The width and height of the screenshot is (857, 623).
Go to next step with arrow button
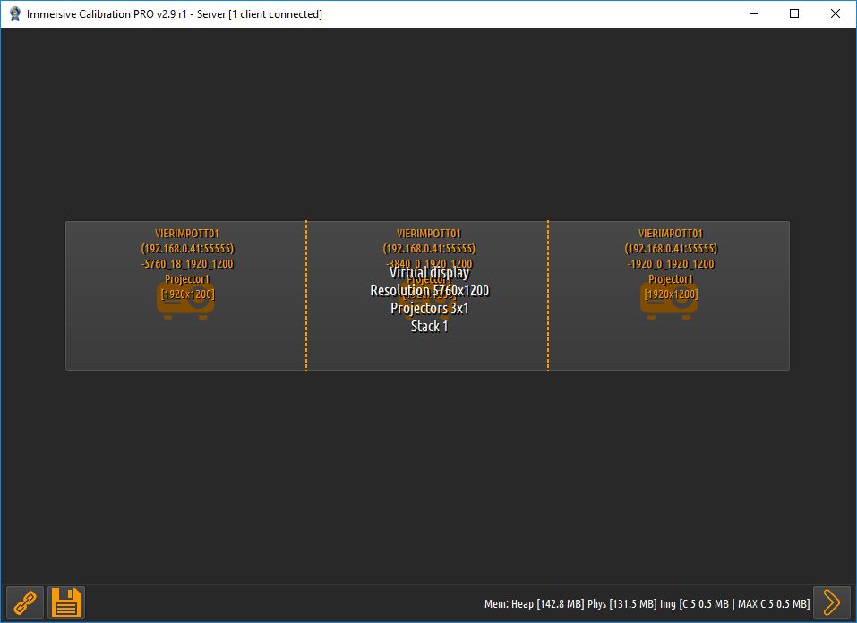click(831, 602)
